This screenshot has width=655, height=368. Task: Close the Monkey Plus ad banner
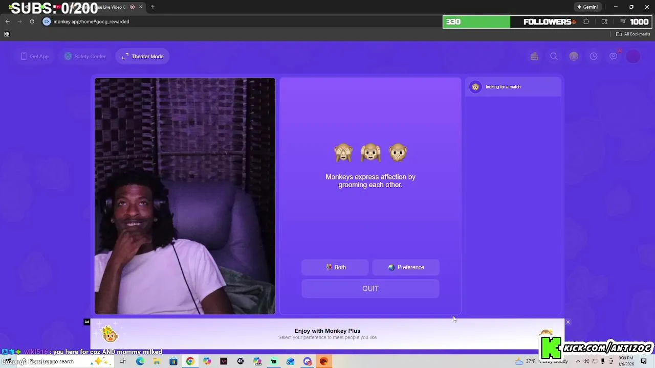coord(567,322)
